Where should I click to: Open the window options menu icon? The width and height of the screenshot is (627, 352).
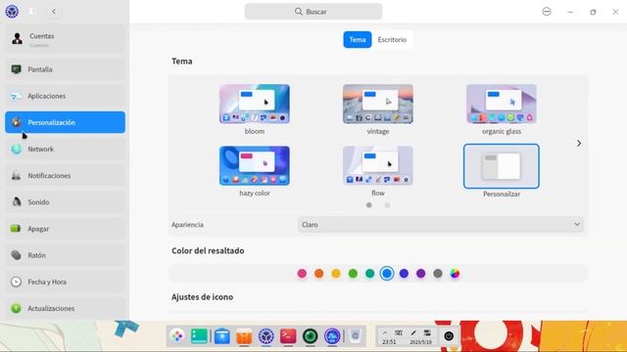547,12
